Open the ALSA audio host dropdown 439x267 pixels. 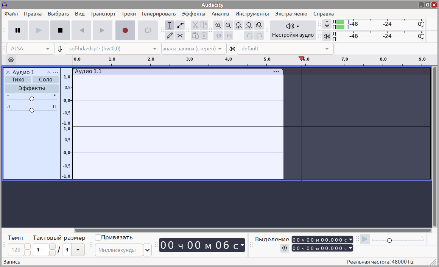point(30,48)
